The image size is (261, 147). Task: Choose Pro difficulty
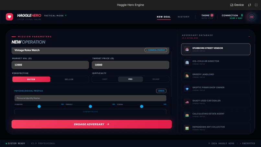click(130, 79)
